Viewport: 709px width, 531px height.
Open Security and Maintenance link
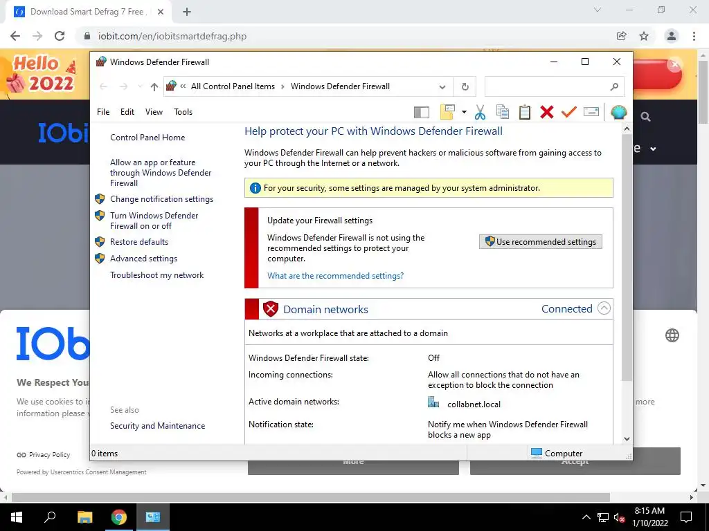coord(157,426)
